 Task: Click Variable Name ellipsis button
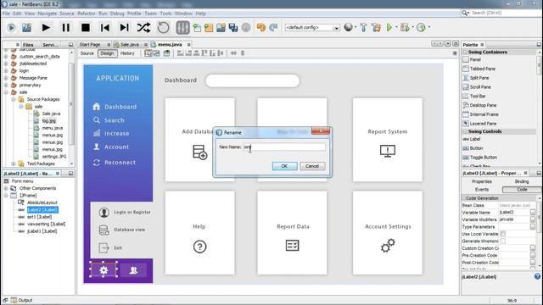coord(533,213)
